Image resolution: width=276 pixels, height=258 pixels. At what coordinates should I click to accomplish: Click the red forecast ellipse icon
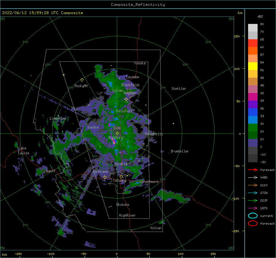(x=253, y=223)
